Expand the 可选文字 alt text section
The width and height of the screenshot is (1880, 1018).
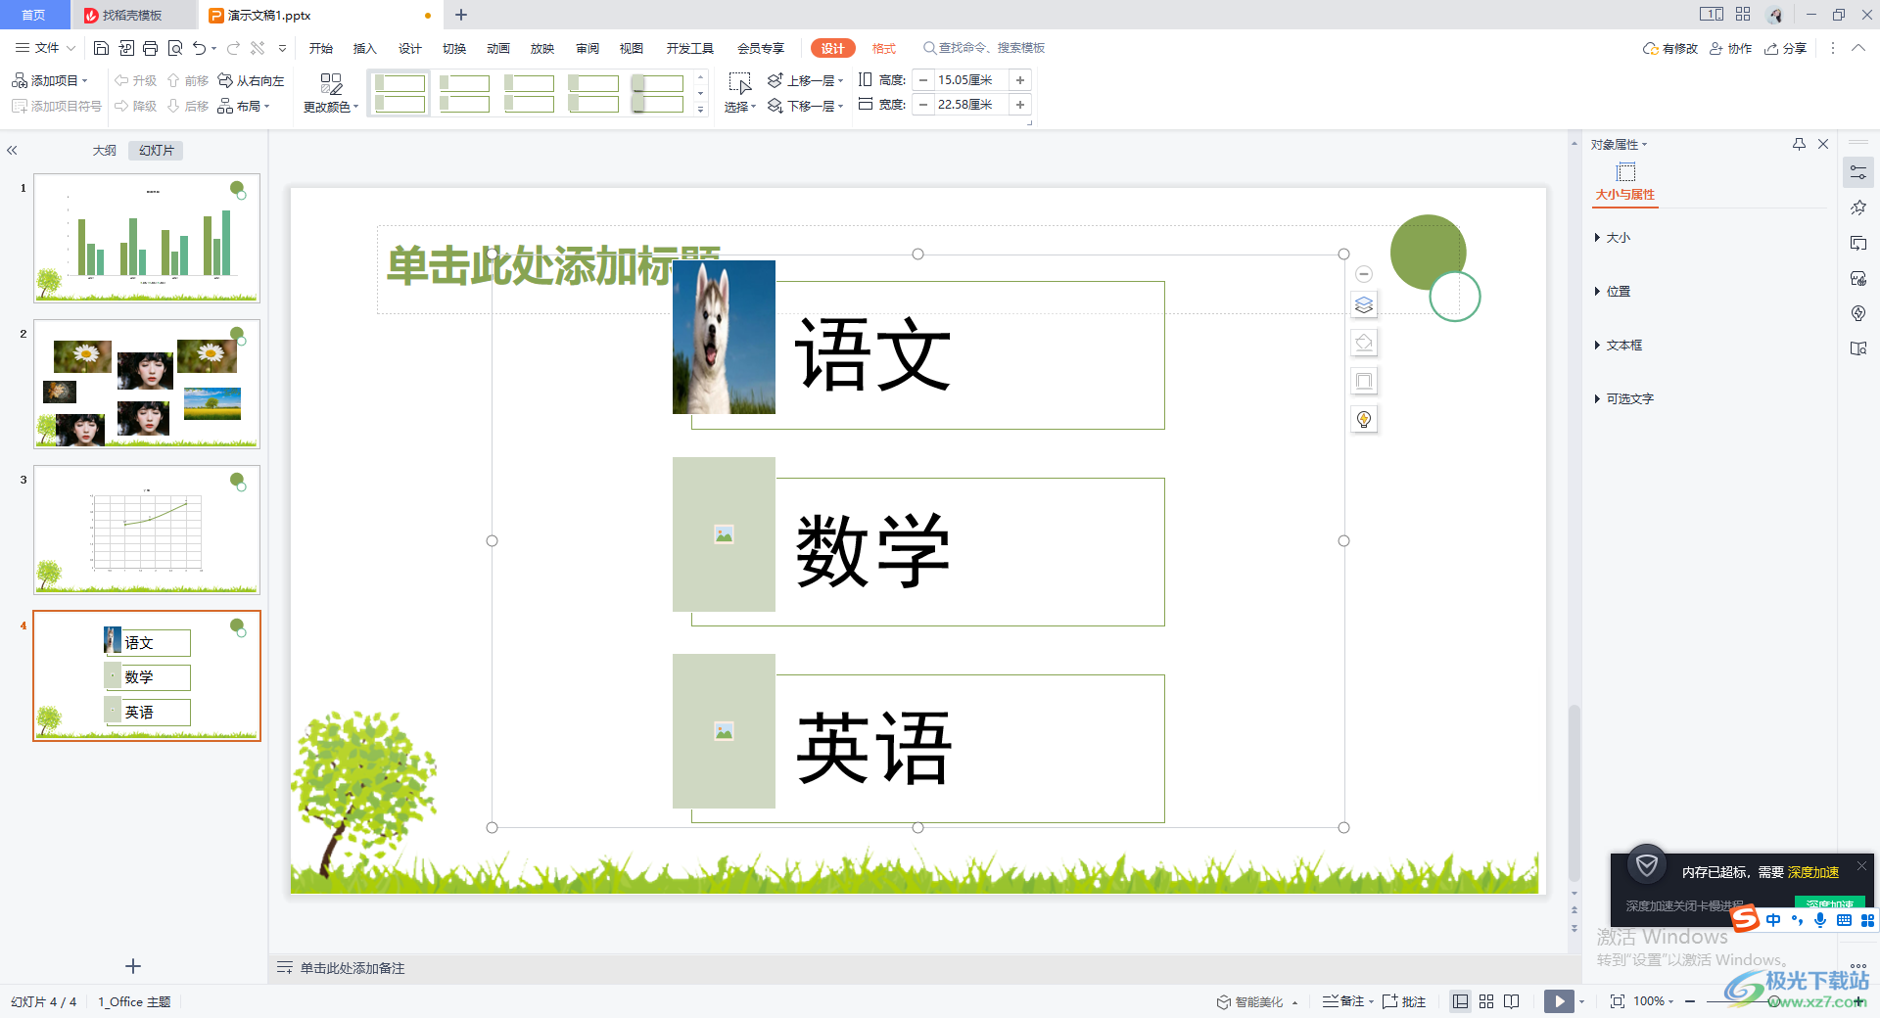pos(1623,399)
